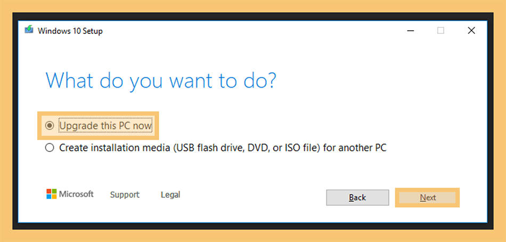Go Back to the previous setup step
Viewport: 506px width, 242px height.
click(357, 197)
